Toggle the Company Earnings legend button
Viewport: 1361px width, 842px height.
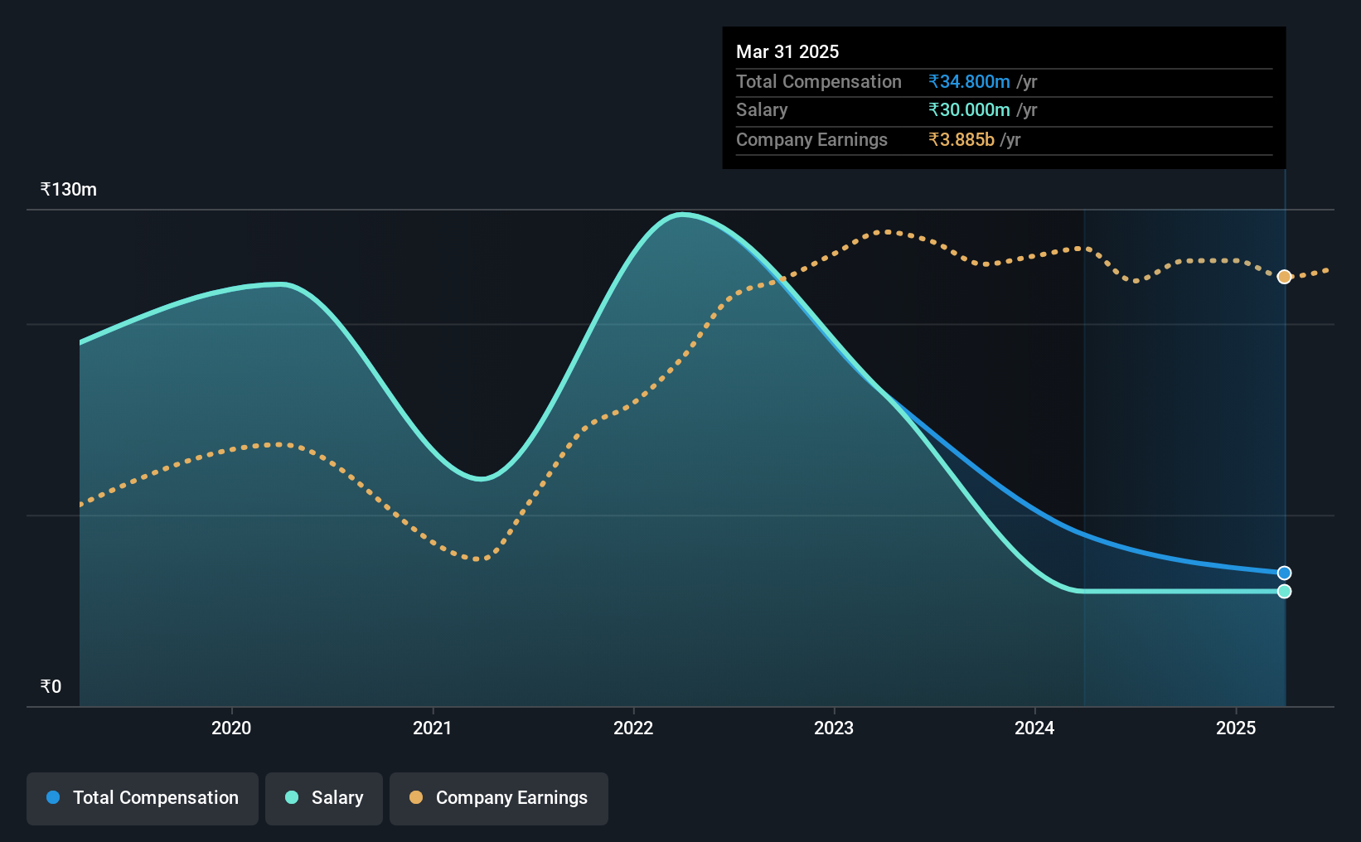click(x=498, y=798)
